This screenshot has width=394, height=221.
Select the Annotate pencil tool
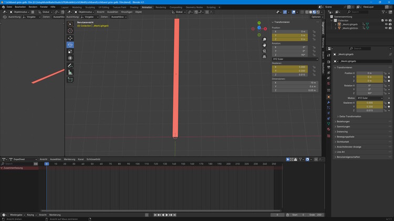(x=70, y=66)
